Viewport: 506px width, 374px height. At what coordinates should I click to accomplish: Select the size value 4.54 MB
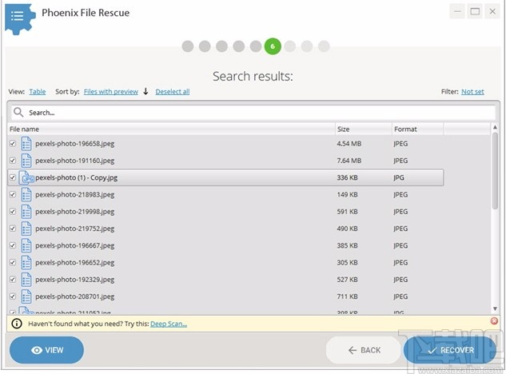click(x=349, y=144)
